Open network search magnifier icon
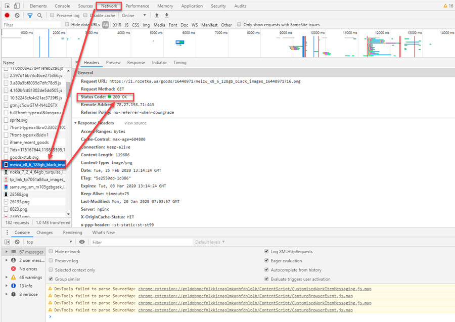 40,15
